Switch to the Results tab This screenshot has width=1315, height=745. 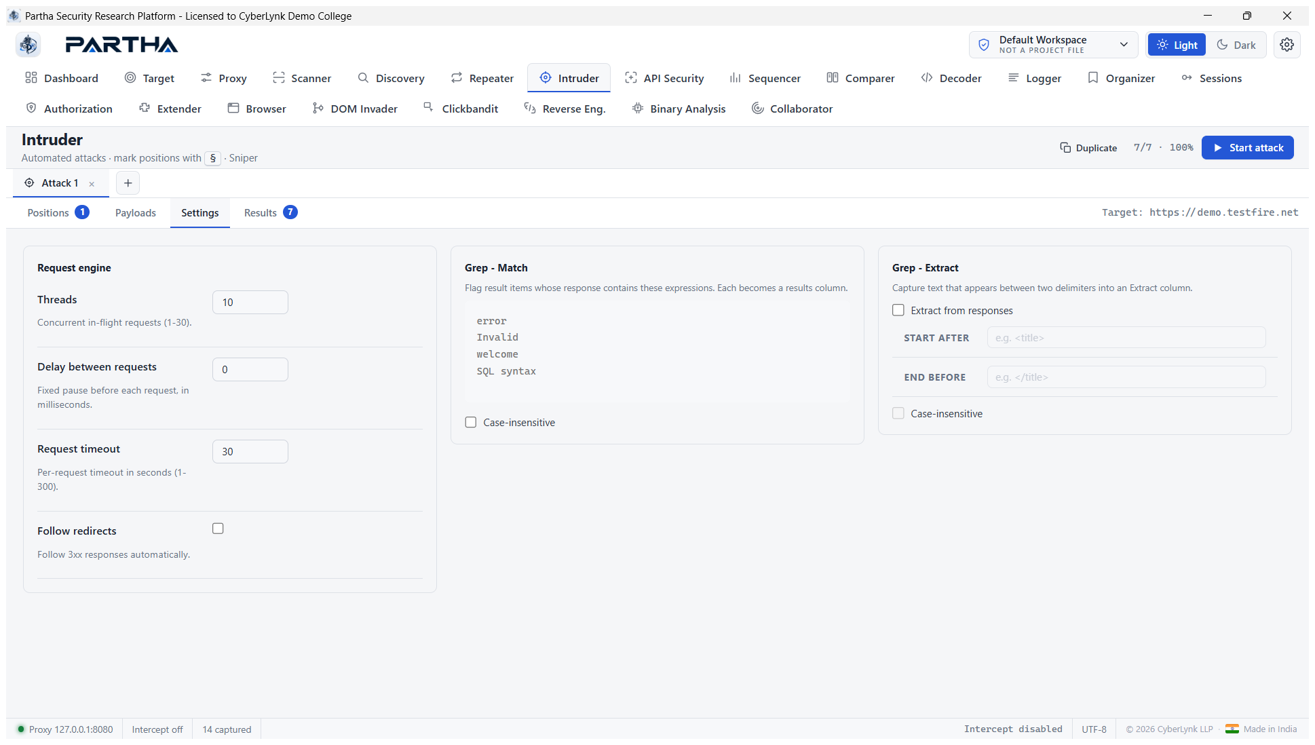click(x=271, y=212)
